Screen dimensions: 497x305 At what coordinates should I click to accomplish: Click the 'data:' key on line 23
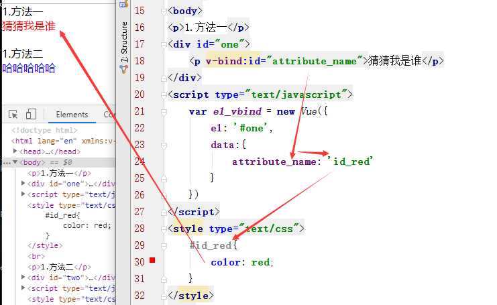(225, 145)
